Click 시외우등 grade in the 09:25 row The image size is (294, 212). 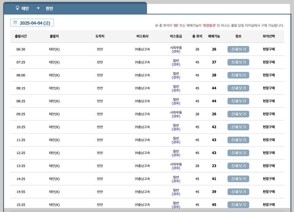[176, 112]
